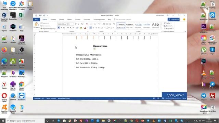This screenshot has width=219, height=123.
Task: Save the document from the quick access toolbar
Action: coord(36,15)
